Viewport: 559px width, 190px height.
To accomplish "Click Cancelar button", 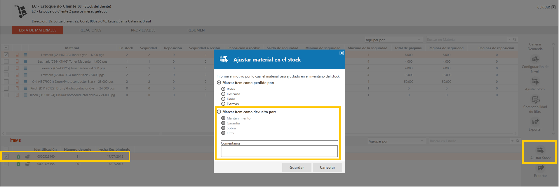I will pos(327,167).
